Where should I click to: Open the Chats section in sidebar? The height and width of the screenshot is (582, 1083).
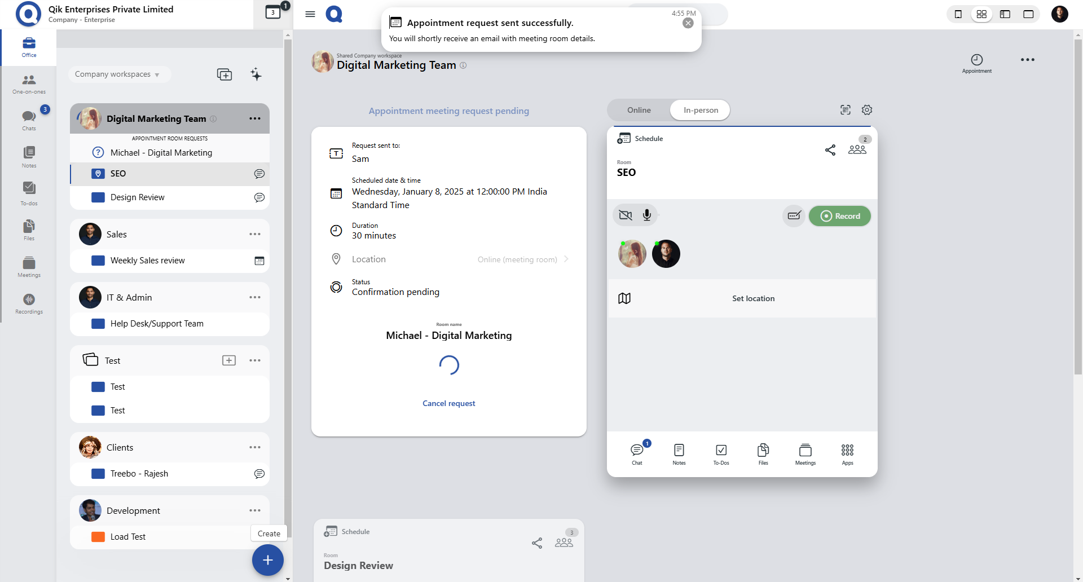(x=29, y=120)
